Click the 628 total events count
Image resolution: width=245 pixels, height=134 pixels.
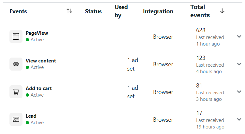201,30
